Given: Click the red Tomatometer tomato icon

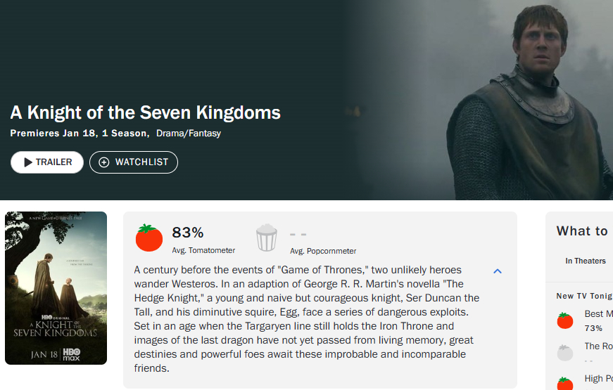Looking at the screenshot, I should [149, 238].
